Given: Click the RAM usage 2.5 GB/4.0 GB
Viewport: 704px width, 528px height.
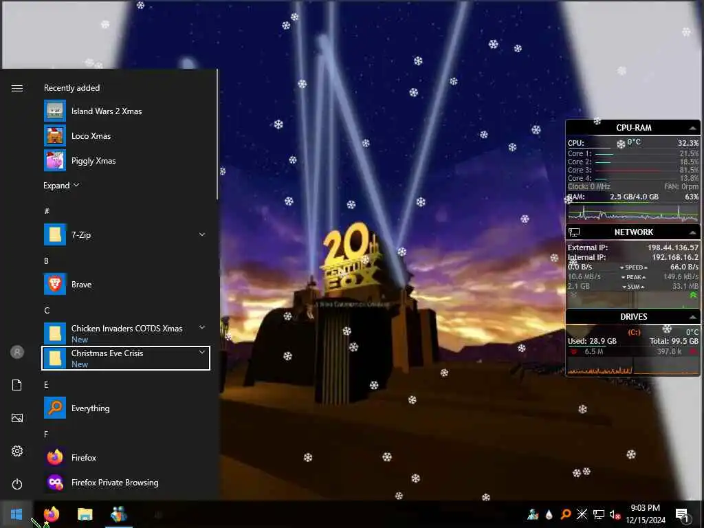Looking at the screenshot, I should pos(634,197).
